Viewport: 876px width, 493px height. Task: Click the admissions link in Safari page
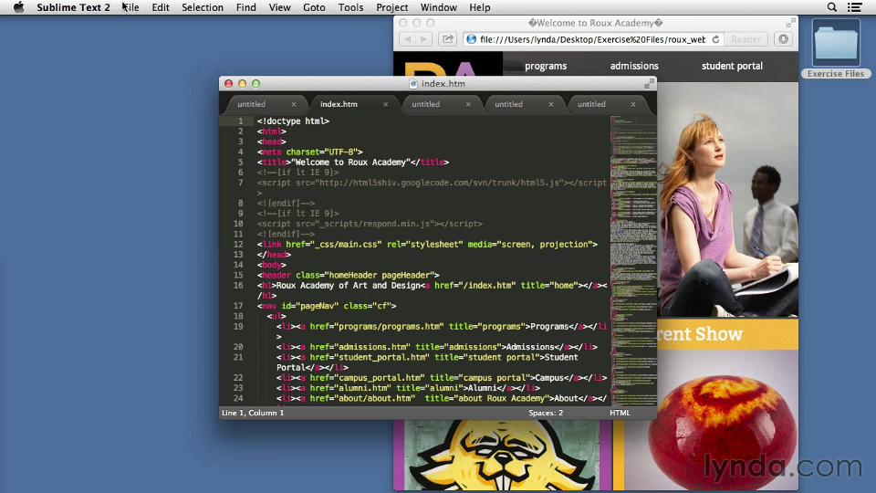pyautogui.click(x=634, y=66)
